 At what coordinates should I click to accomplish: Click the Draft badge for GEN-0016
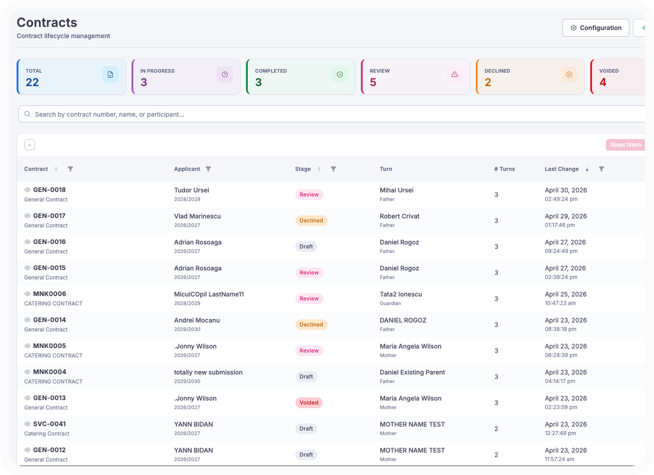[306, 247]
